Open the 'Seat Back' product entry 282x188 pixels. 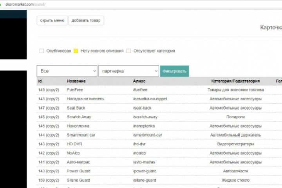click(76, 108)
